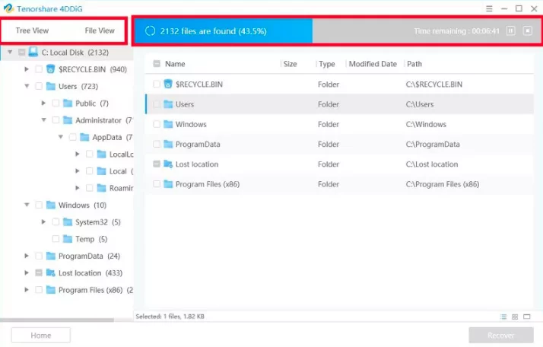543x347 pixels.
Task: Open the hamburger menu in title bar
Action: 489,8
